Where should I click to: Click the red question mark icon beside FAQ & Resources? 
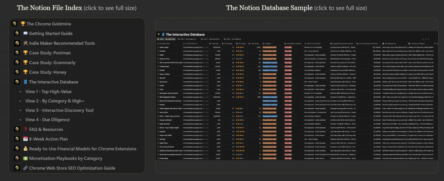tap(25, 129)
